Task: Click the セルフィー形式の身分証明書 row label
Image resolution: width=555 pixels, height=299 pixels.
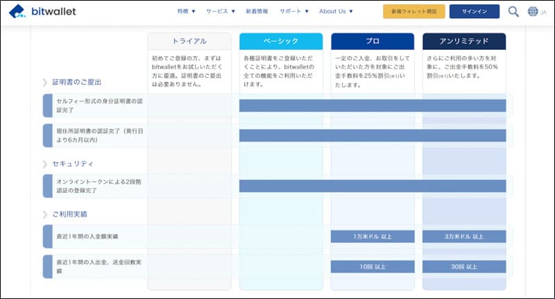Action: pos(97,105)
